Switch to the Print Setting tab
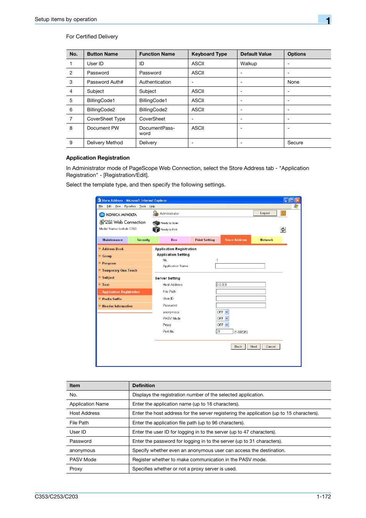This screenshot has height=518, width=366. pos(205,240)
